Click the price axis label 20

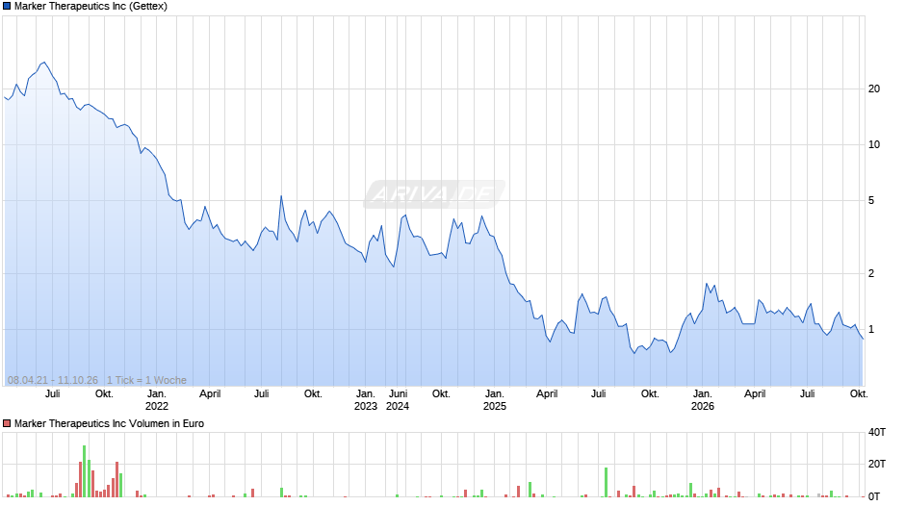pos(874,89)
